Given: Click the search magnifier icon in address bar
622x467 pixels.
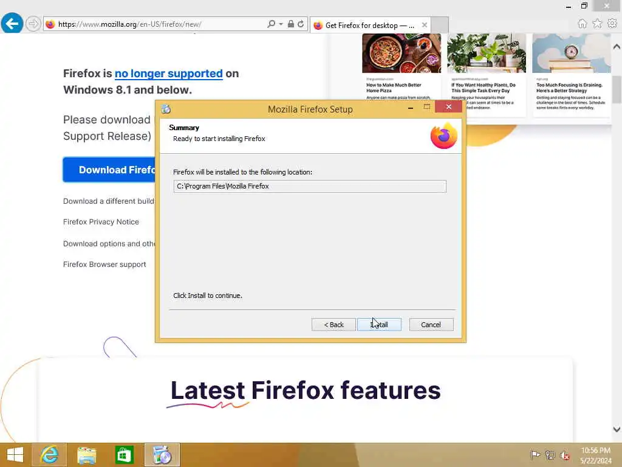Looking at the screenshot, I should (271, 24).
